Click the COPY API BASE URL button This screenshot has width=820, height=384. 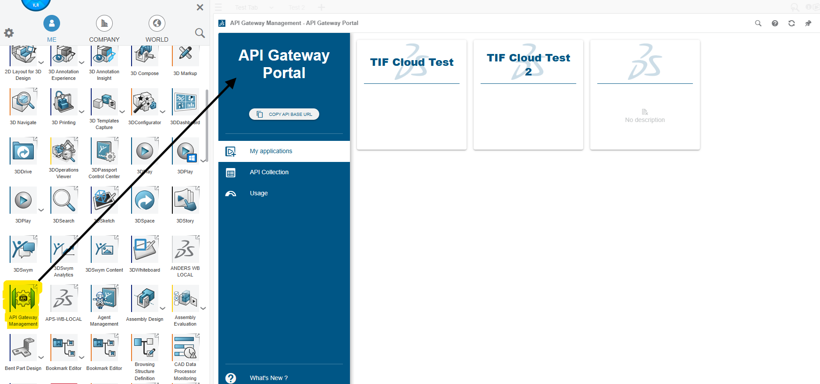[x=284, y=114]
